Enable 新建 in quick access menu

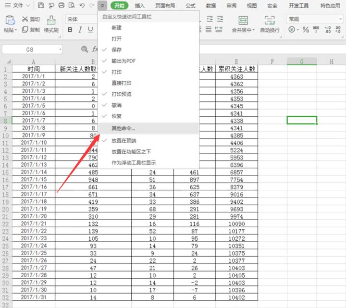pos(148,28)
